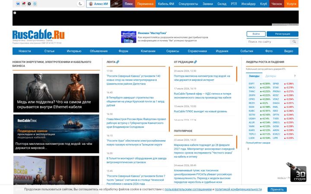Open Клуб in the top bar
The image size is (311, 194).
263,4
